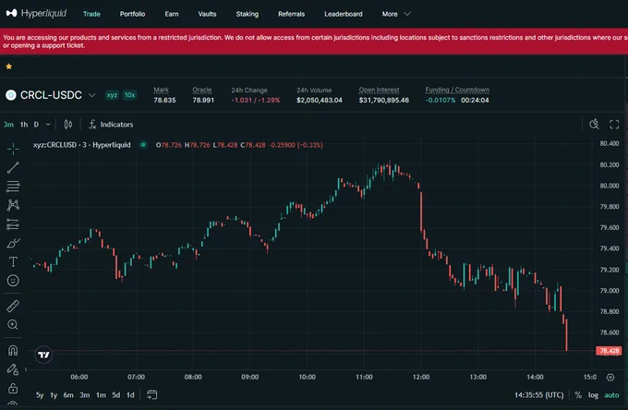This screenshot has width=628, height=410.
Task: Toggle magnet mode
Action: (x=13, y=350)
